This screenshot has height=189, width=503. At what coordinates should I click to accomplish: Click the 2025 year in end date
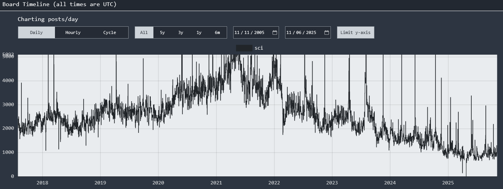coord(311,32)
